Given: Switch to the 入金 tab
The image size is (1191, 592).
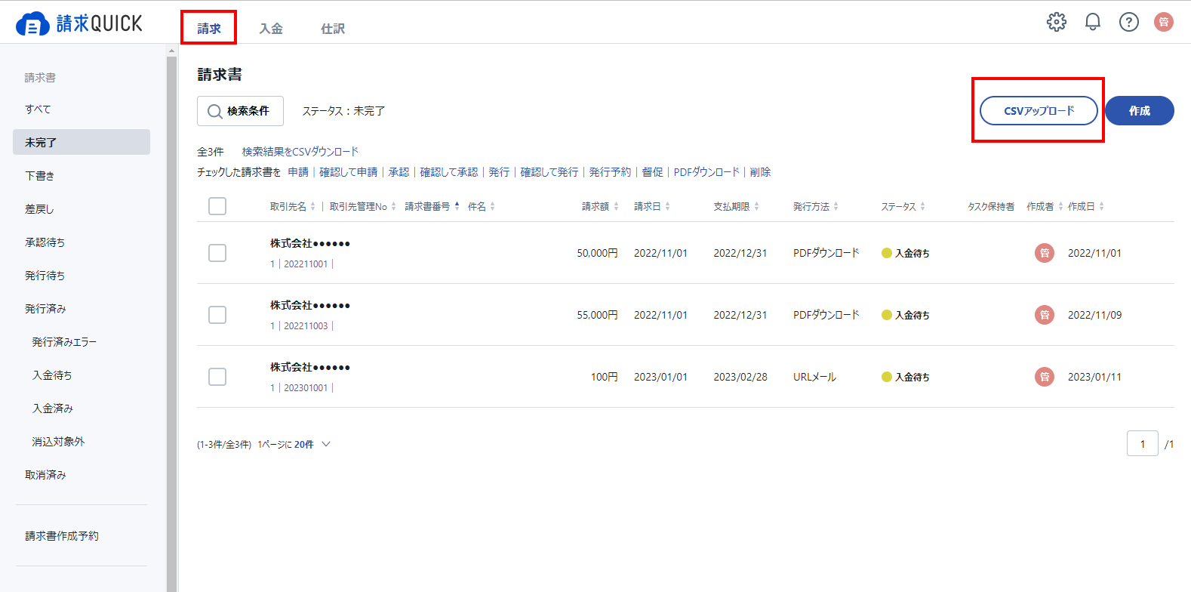Looking at the screenshot, I should (x=271, y=28).
